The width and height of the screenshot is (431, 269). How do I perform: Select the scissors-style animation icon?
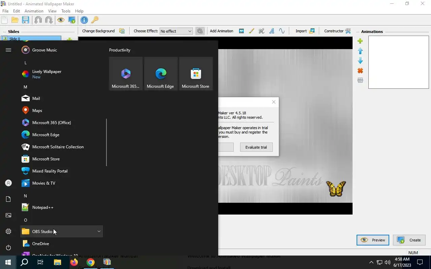coord(262,31)
